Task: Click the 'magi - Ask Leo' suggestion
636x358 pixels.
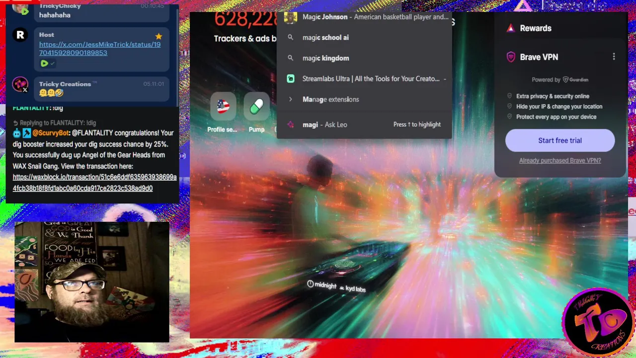Action: click(x=364, y=124)
